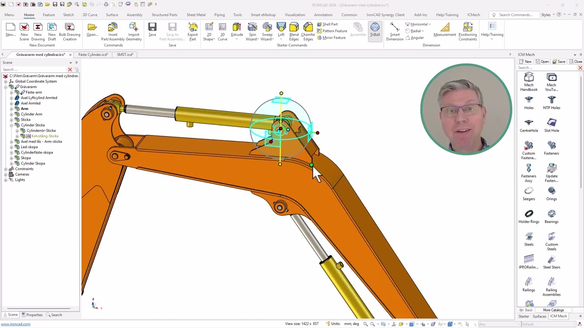Click Insert Part/Assembly
This screenshot has width=584, height=328.
point(113,31)
